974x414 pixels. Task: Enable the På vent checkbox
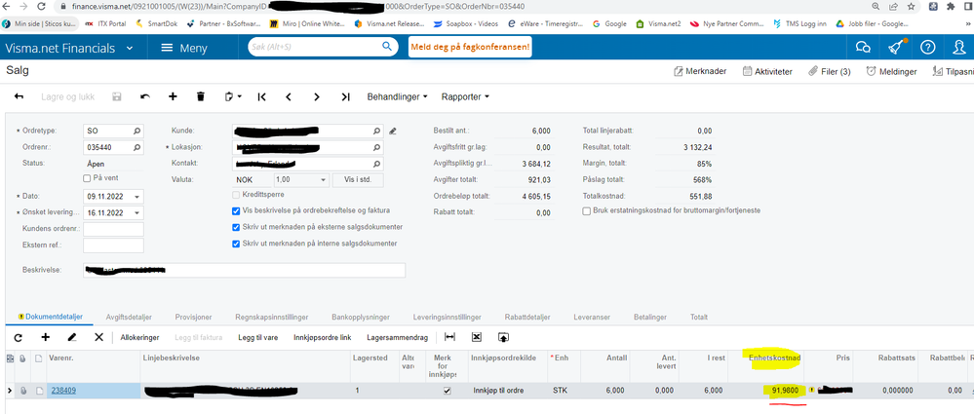point(87,178)
